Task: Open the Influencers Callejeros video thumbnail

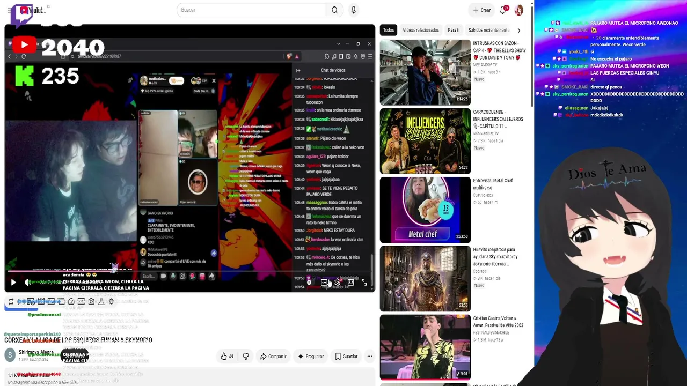Action: [x=425, y=141]
